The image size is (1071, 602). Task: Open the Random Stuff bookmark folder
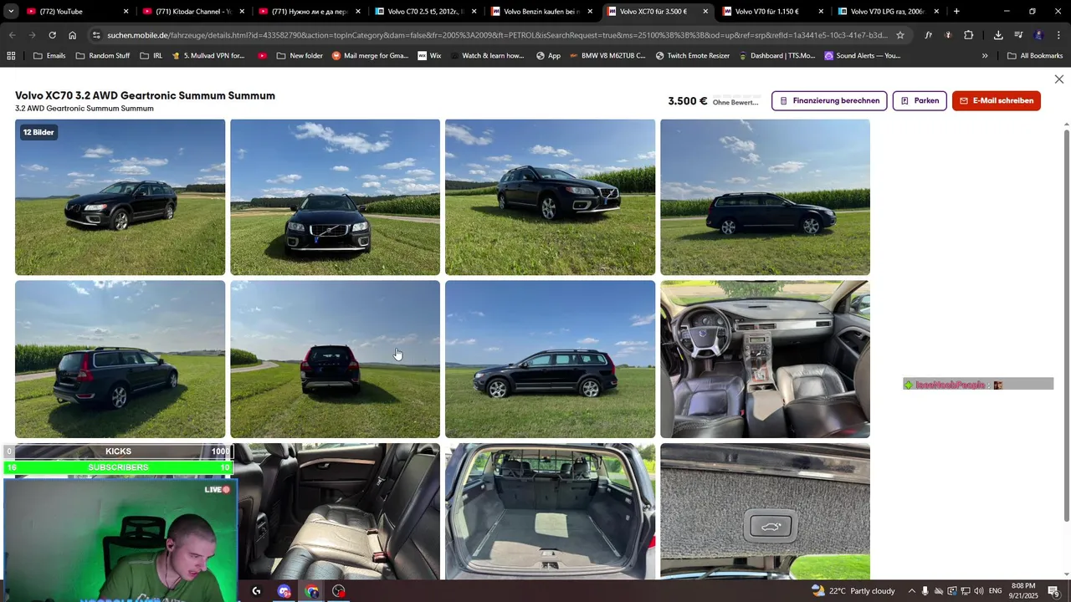(103, 55)
